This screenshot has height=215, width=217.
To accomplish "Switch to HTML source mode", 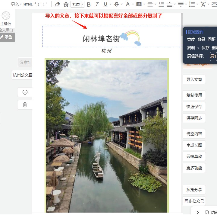I will point(28,5).
